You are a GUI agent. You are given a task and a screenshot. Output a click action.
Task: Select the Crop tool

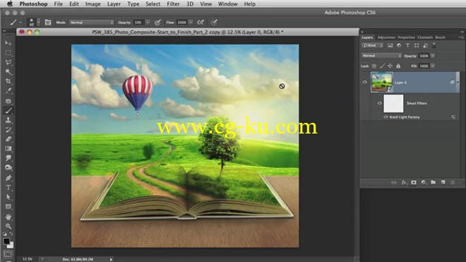(8, 81)
